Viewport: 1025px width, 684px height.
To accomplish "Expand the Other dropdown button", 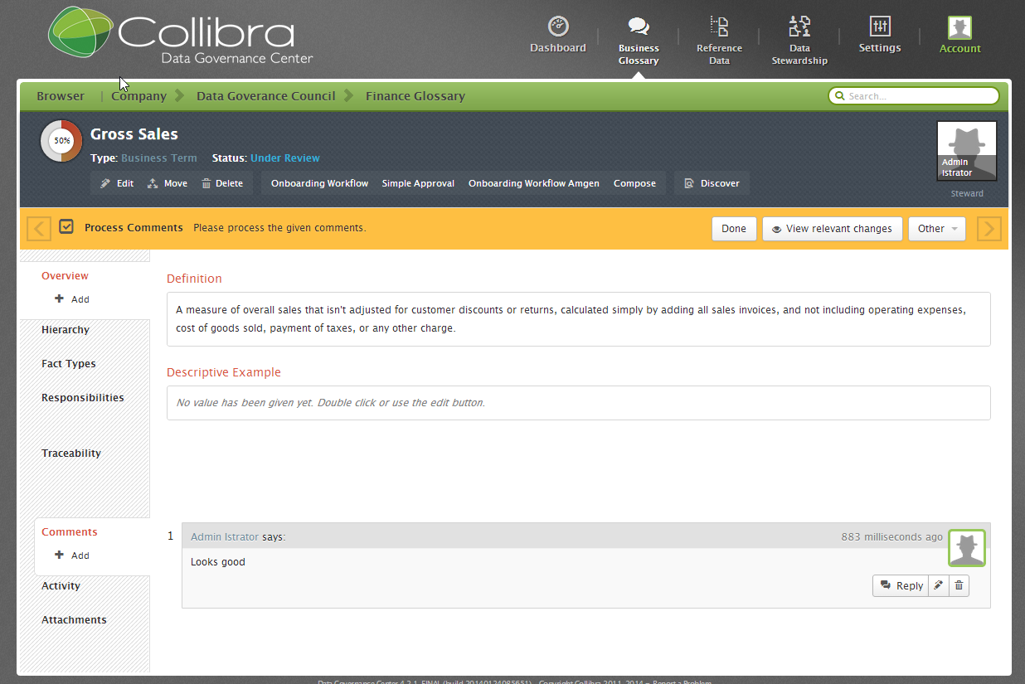I will coord(937,229).
